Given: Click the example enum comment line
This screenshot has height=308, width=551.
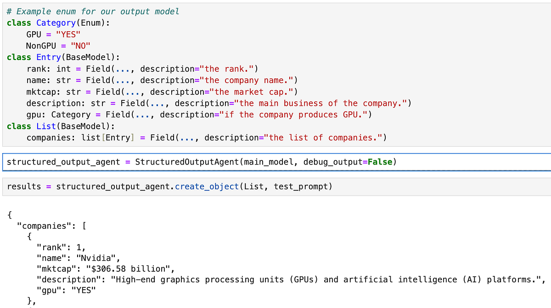Looking at the screenshot, I should (92, 11).
